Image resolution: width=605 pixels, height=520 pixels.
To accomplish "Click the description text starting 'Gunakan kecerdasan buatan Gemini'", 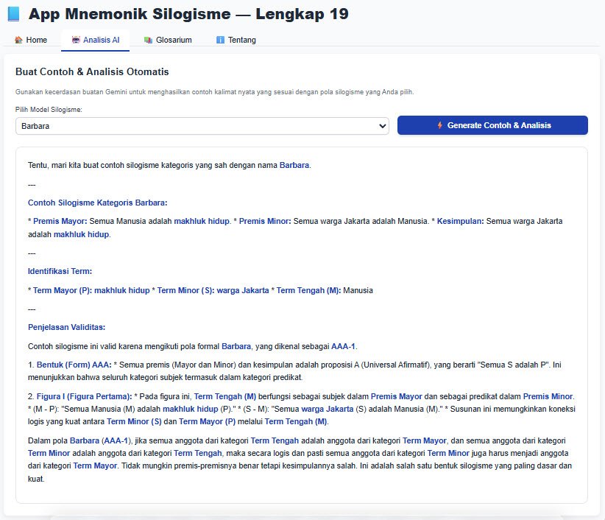I will [x=214, y=92].
